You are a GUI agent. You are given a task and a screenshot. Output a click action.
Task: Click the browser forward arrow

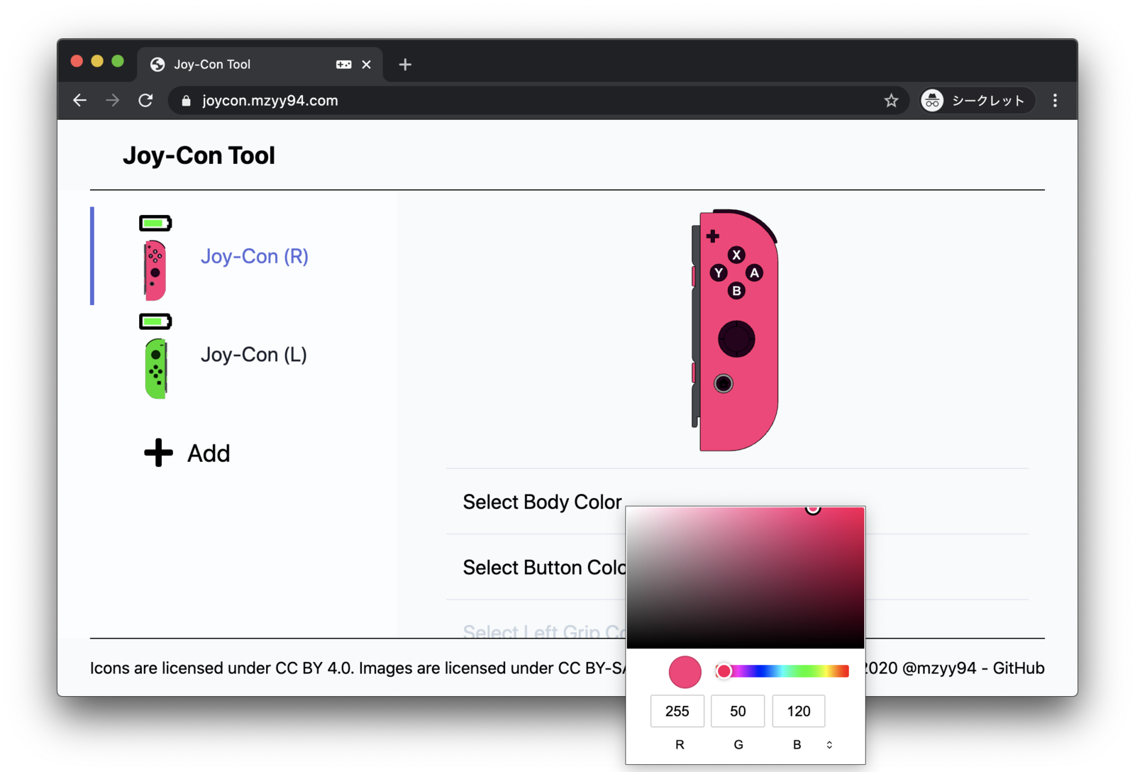(x=112, y=101)
